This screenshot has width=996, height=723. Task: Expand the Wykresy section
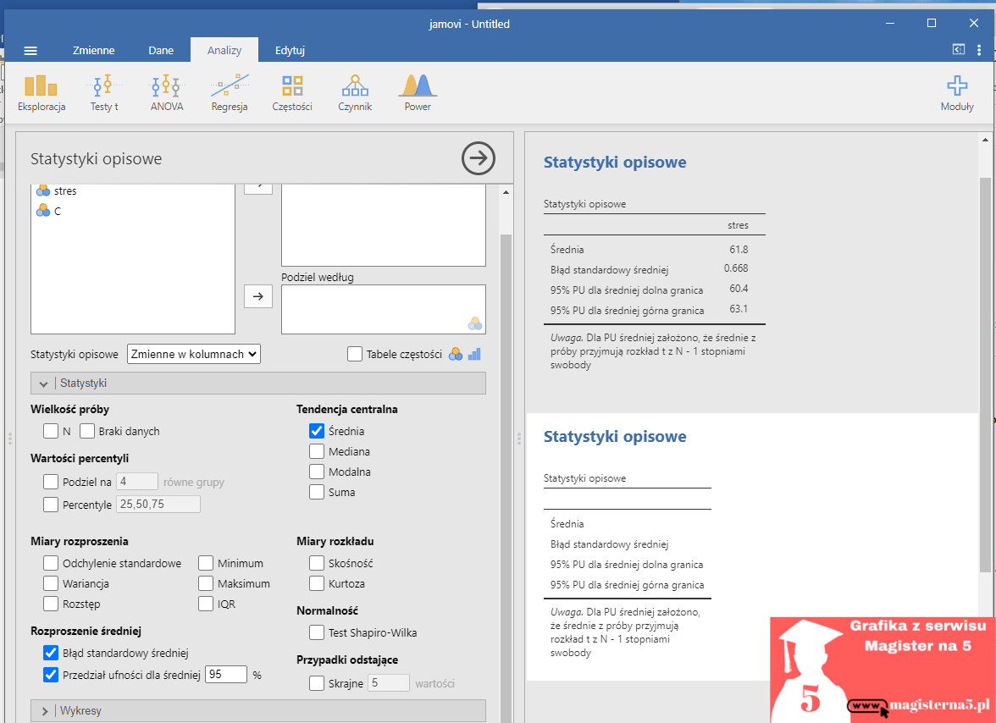pos(44,711)
